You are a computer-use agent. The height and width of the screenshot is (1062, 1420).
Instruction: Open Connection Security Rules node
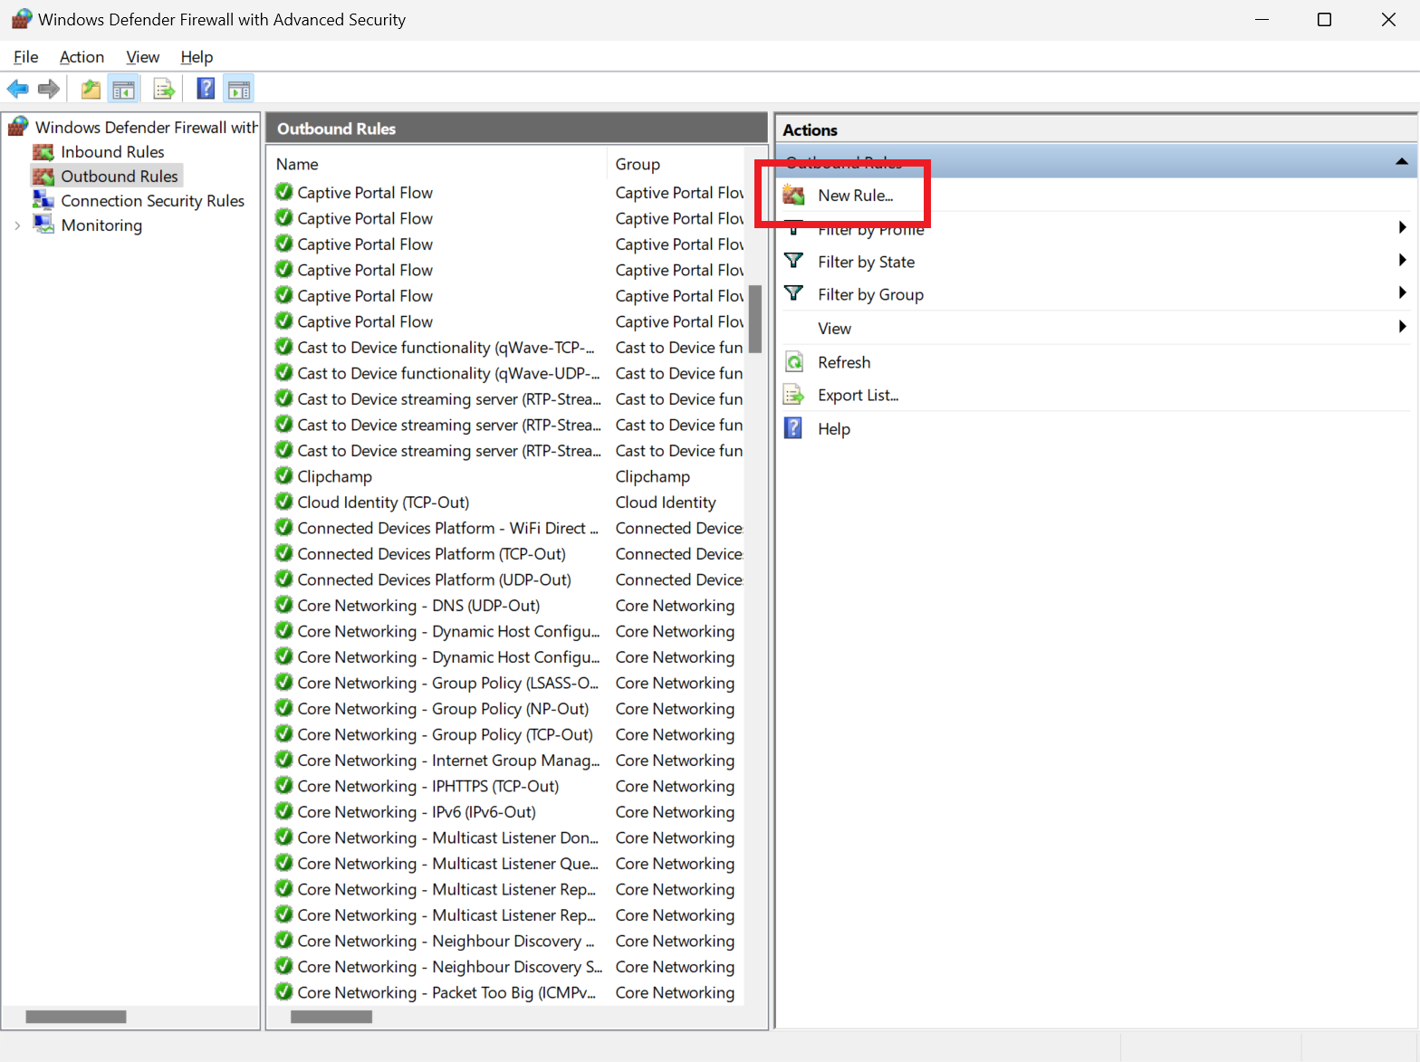click(x=152, y=201)
